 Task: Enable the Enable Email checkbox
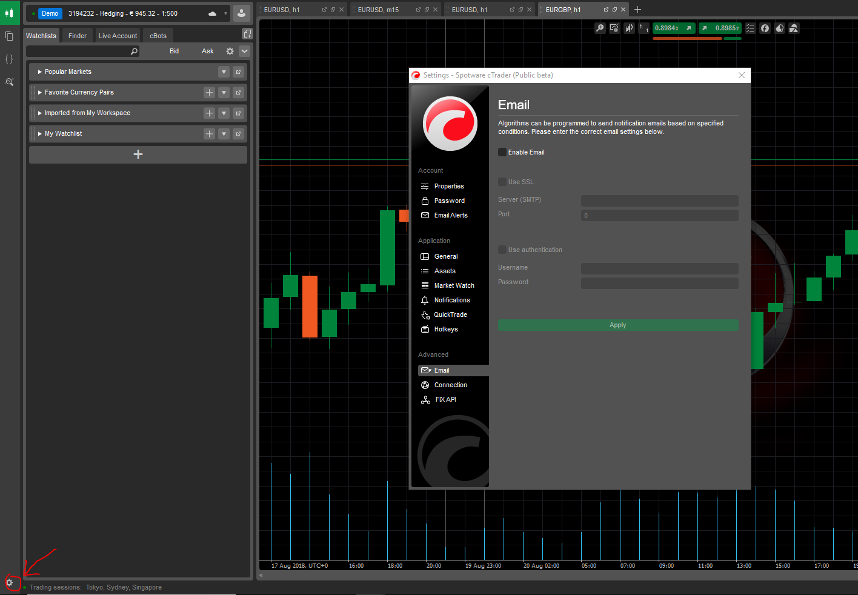(502, 152)
